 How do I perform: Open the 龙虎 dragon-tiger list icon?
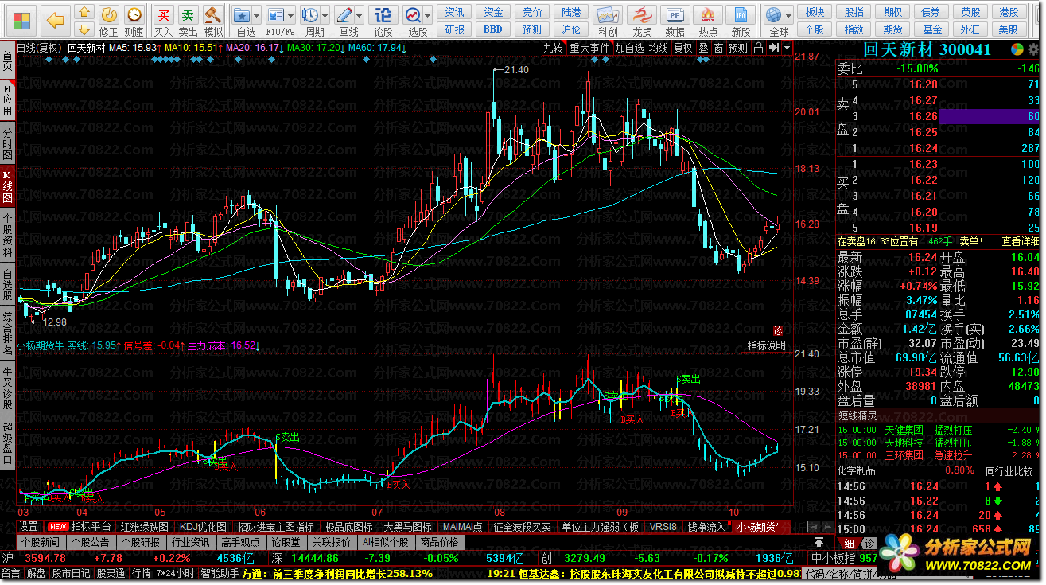click(642, 20)
